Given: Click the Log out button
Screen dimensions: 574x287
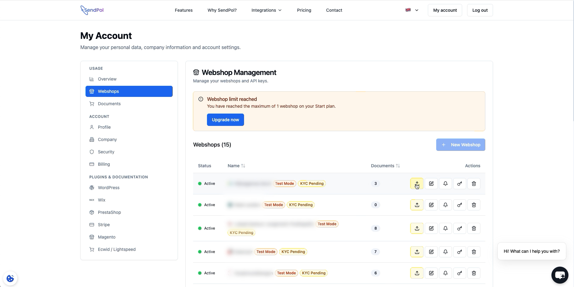Looking at the screenshot, I should click(480, 10).
